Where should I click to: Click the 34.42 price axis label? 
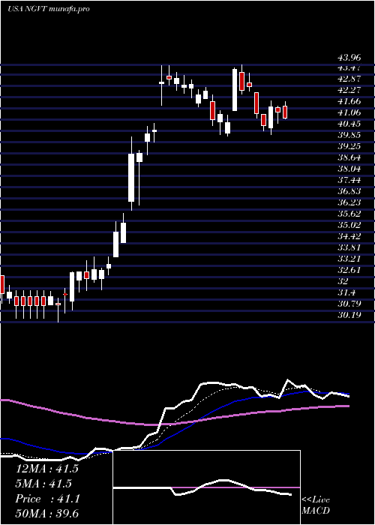(349, 236)
